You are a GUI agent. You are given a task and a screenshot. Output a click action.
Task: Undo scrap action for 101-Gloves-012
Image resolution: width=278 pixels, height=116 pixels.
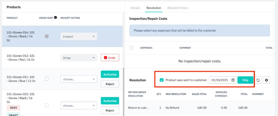(x=110, y=58)
